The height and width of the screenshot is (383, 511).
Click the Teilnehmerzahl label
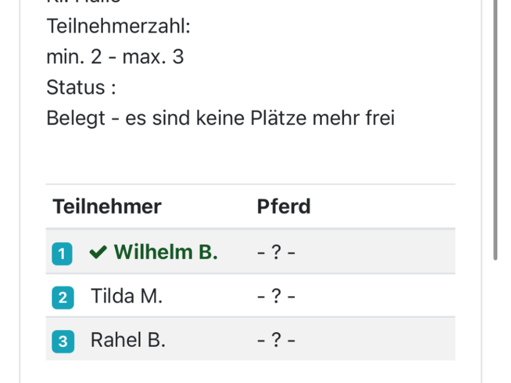point(118,26)
